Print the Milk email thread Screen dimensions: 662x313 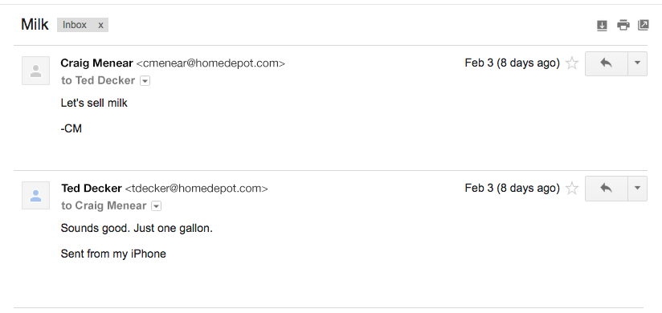[623, 26]
